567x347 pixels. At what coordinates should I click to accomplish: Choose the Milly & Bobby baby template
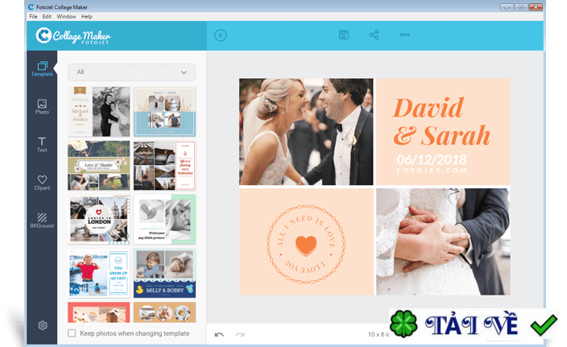[165, 273]
